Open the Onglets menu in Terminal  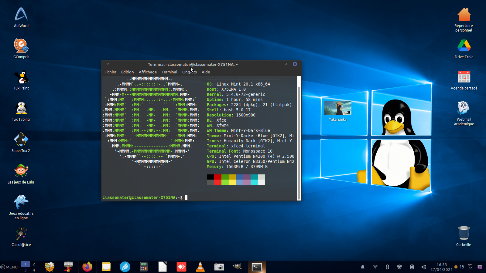click(190, 72)
